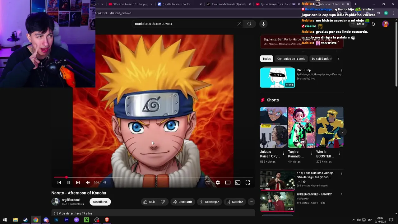Open options for Tanjiro Kamado short

[312, 153]
